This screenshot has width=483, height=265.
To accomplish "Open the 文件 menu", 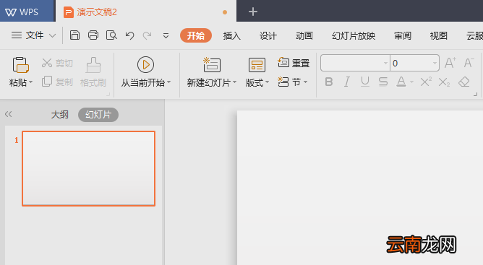I will [x=35, y=35].
